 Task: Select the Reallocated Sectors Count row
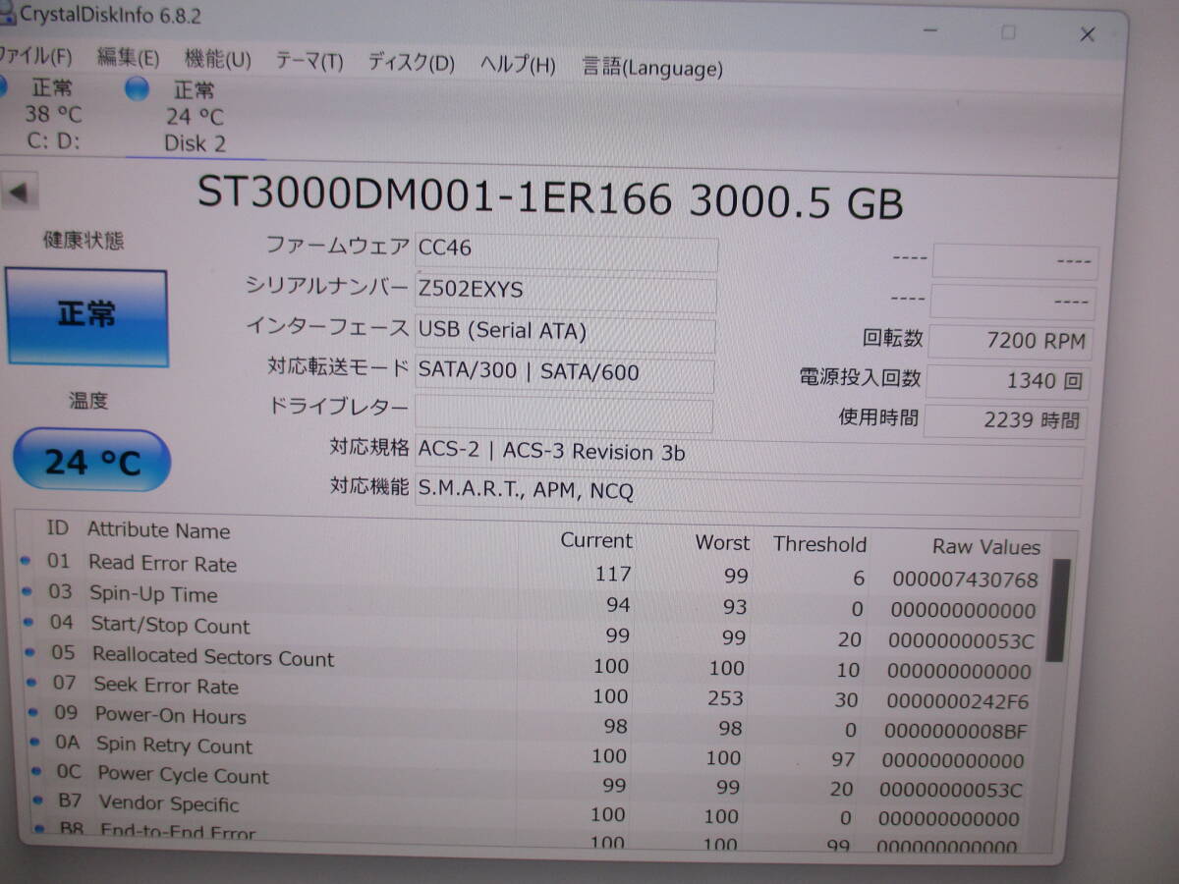click(531, 663)
